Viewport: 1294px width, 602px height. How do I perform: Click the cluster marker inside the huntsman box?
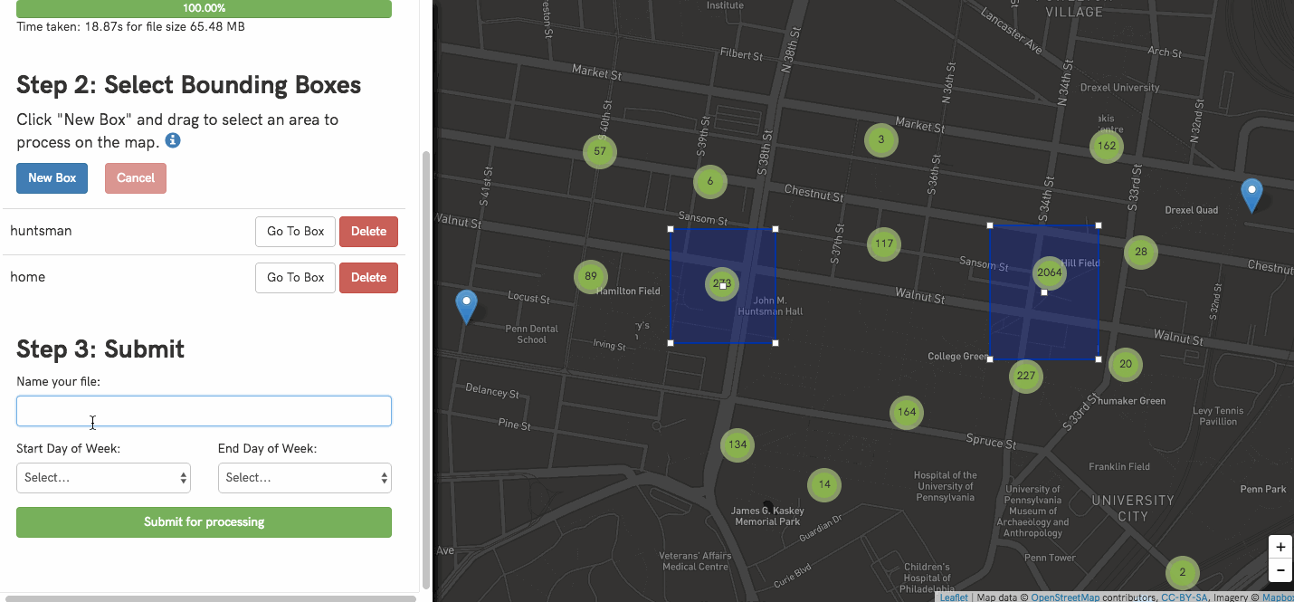pos(722,284)
